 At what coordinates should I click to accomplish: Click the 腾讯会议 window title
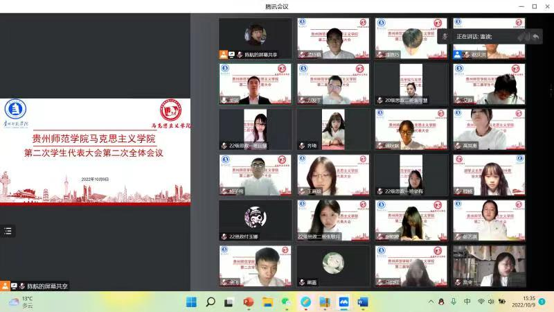coord(277,6)
